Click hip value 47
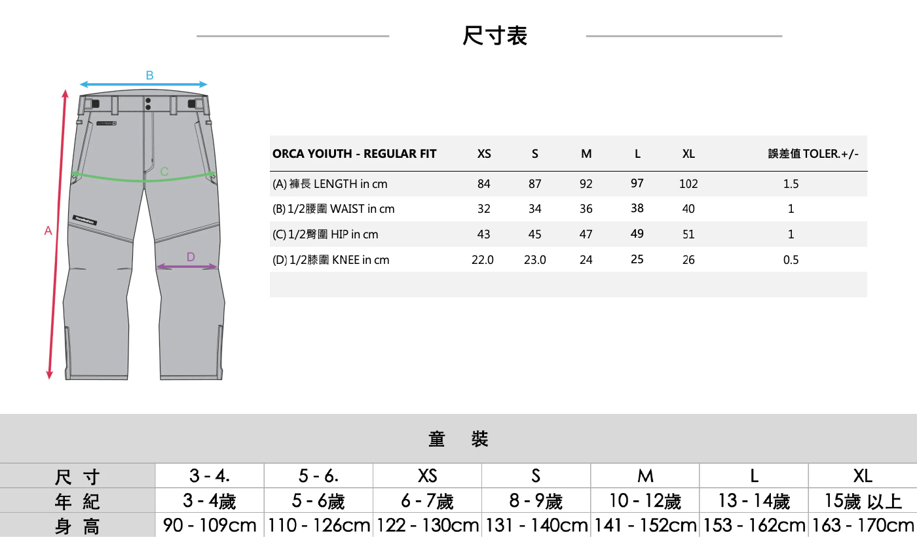This screenshot has height=537, width=917. pos(586,234)
